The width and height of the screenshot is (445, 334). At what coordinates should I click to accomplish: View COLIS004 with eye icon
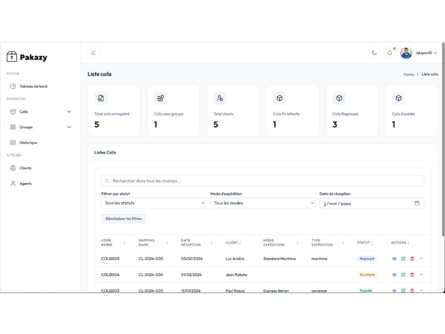394,275
